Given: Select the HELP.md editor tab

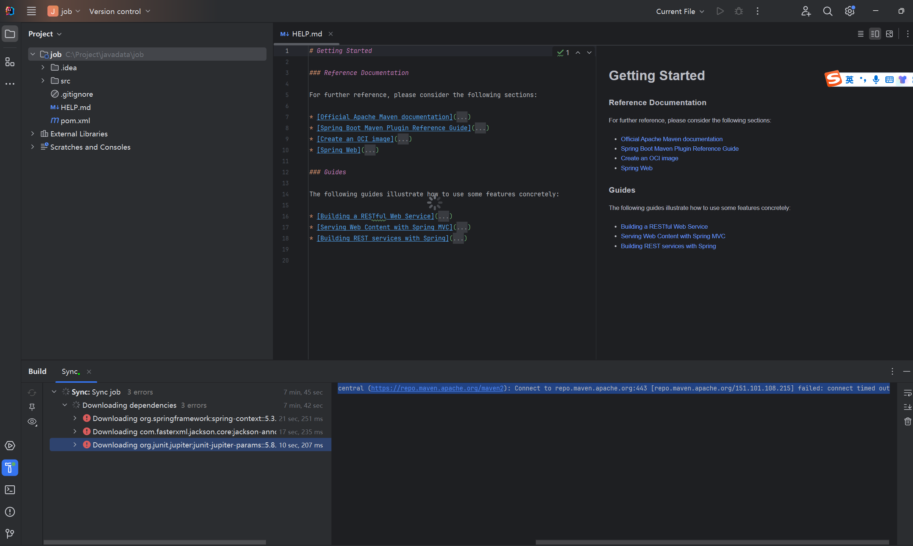Looking at the screenshot, I should [x=306, y=34].
